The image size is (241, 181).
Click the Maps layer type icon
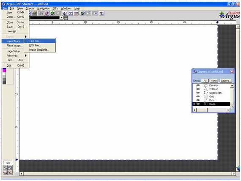(x=205, y=104)
